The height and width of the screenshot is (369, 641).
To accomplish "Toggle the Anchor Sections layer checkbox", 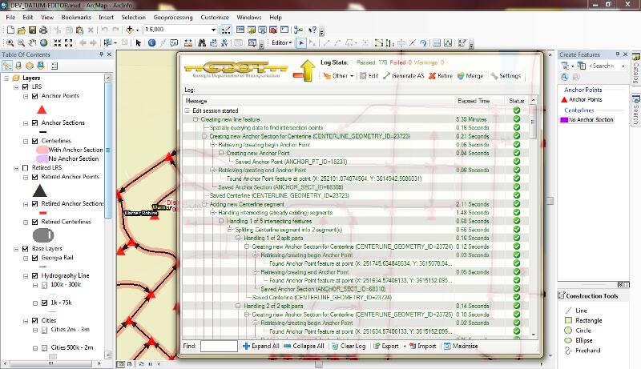I will pyautogui.click(x=34, y=122).
